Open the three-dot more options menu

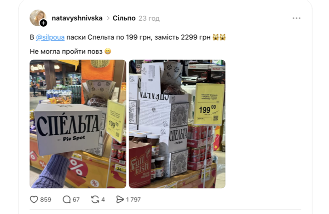coord(296,18)
